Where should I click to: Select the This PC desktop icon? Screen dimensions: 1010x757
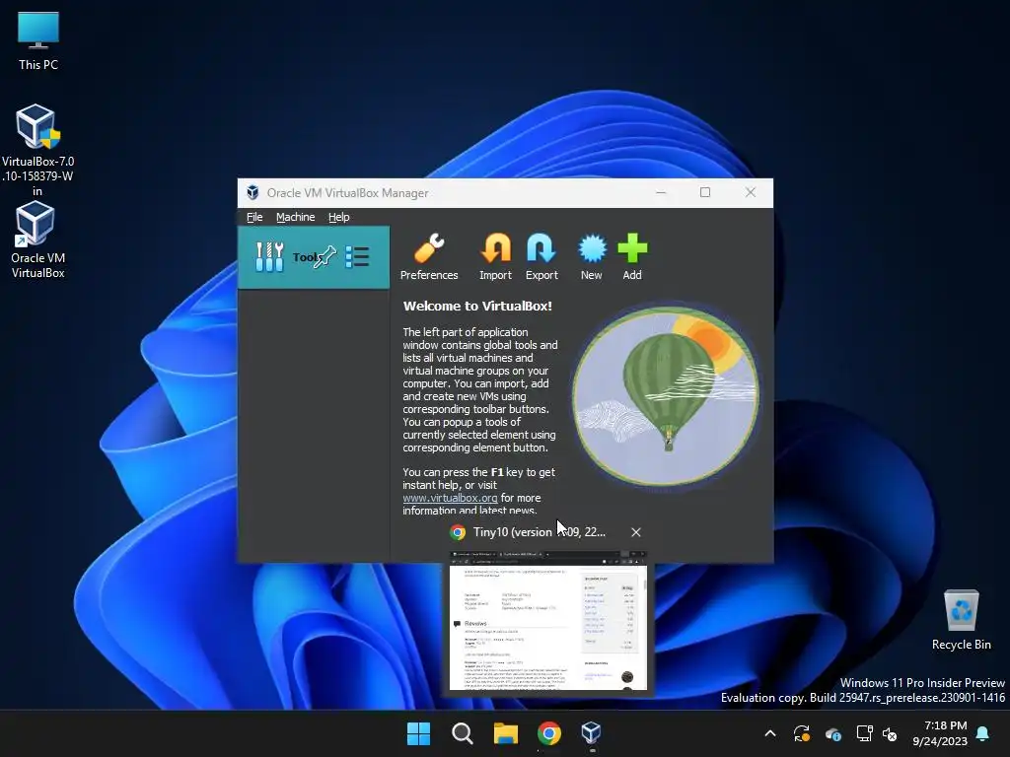pyautogui.click(x=38, y=40)
